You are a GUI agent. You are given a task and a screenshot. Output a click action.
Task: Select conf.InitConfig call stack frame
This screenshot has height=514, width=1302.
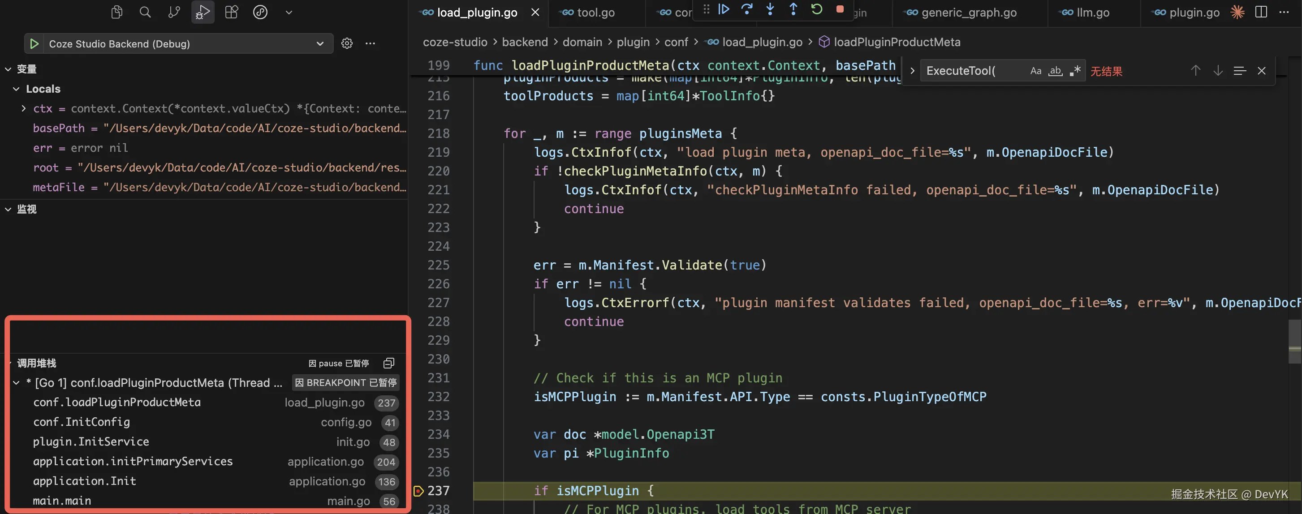pos(82,422)
